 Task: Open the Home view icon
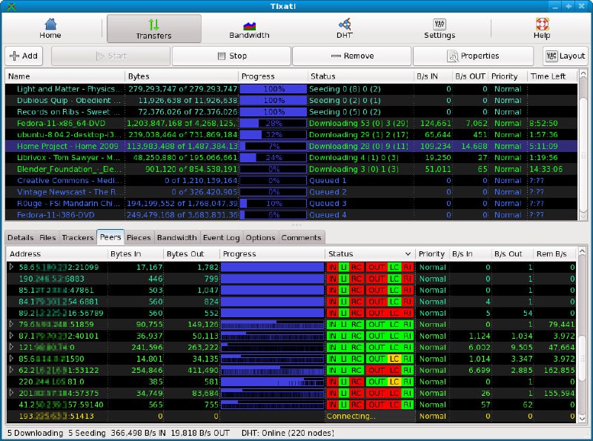(50, 24)
